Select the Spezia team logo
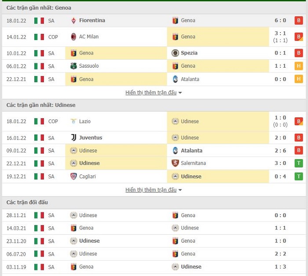 (x=175, y=53)
